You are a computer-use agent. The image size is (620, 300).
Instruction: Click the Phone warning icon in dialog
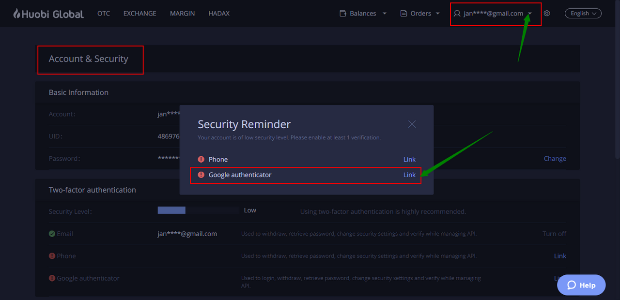(201, 159)
